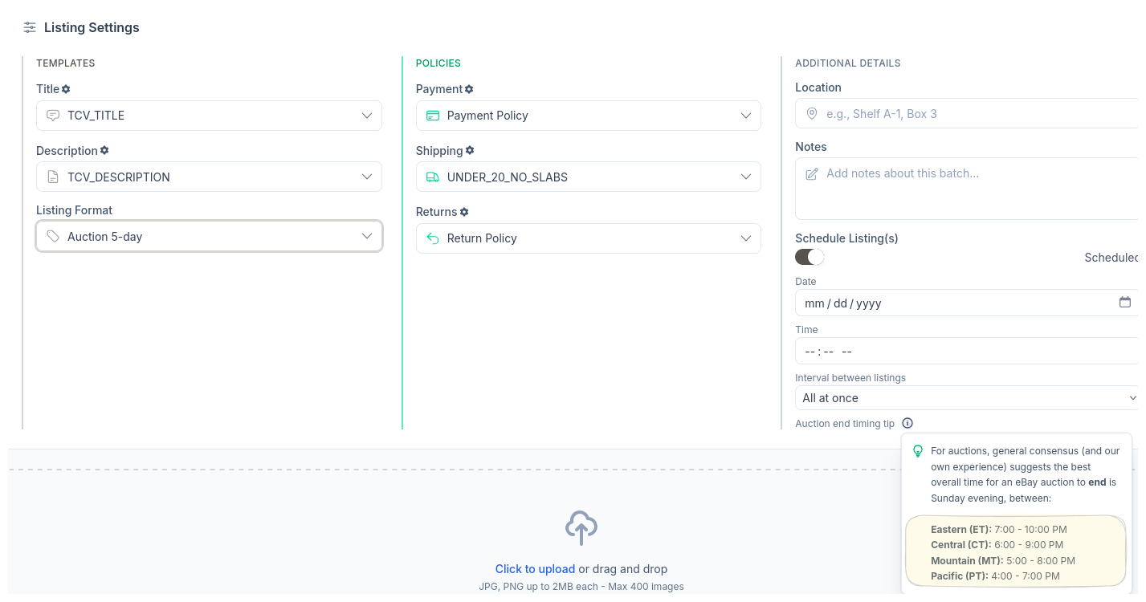Click the cloud upload icon
Screen dimensions: 1146x602
581,528
